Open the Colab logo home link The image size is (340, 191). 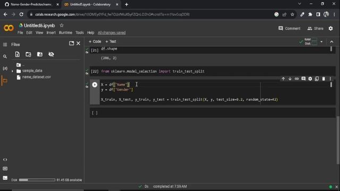click(x=8, y=28)
